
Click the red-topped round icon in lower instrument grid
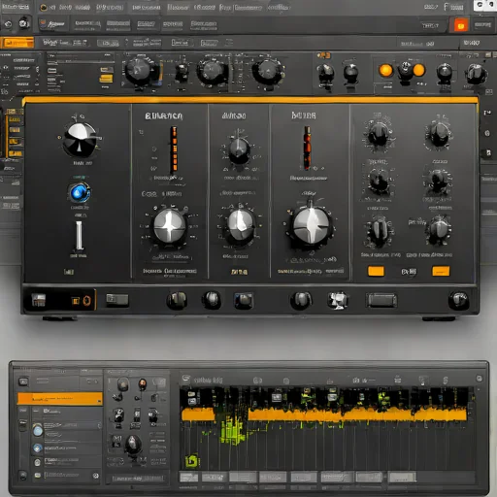tap(142, 384)
